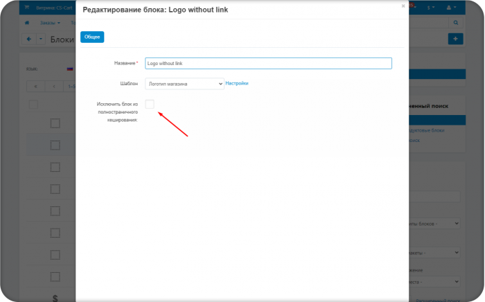Go to admin home icon

click(x=27, y=23)
